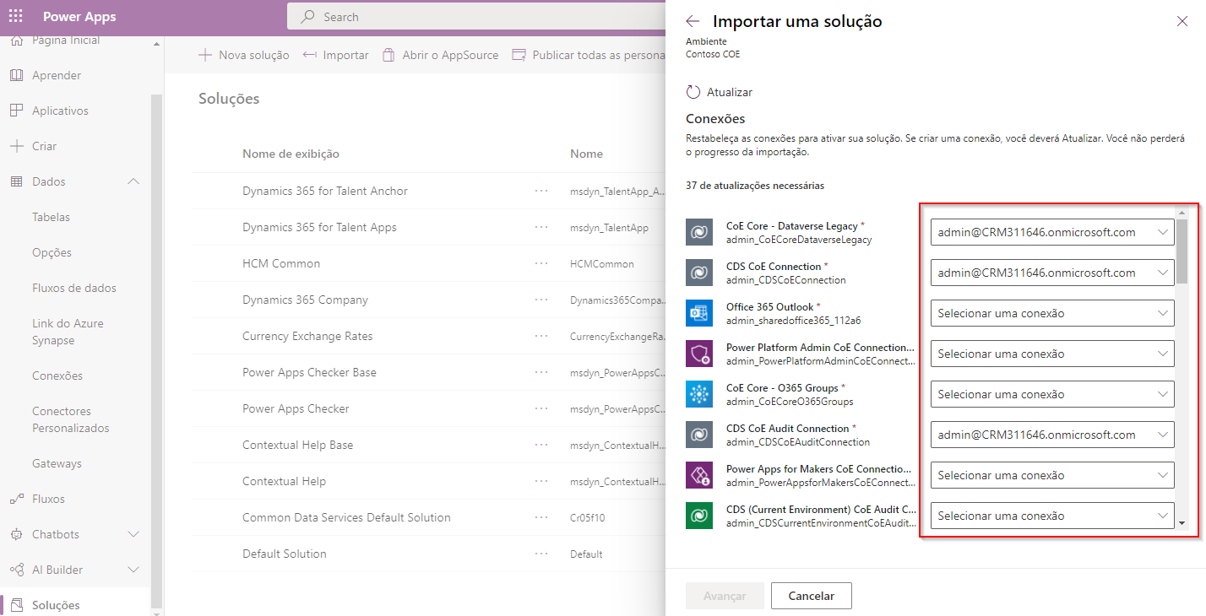Open the app launcher waffle icon
Viewport: 1206px width, 616px height.
[x=16, y=17]
